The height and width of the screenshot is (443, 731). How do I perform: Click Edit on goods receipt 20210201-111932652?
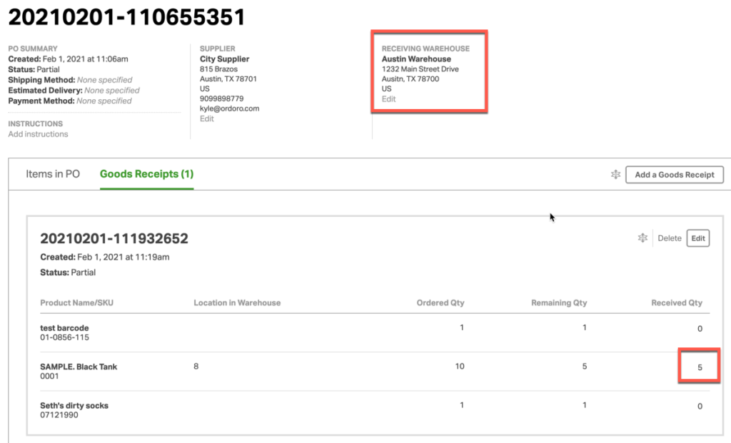coord(697,238)
